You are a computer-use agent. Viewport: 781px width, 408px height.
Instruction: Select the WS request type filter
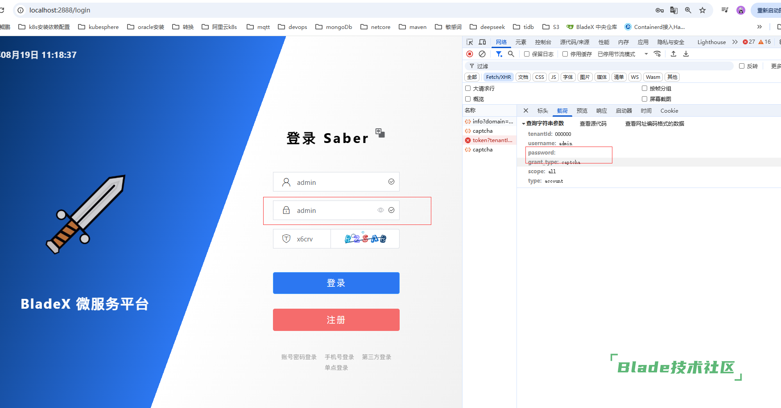point(635,77)
